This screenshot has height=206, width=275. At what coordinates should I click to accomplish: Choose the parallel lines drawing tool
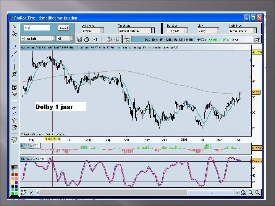point(15,107)
